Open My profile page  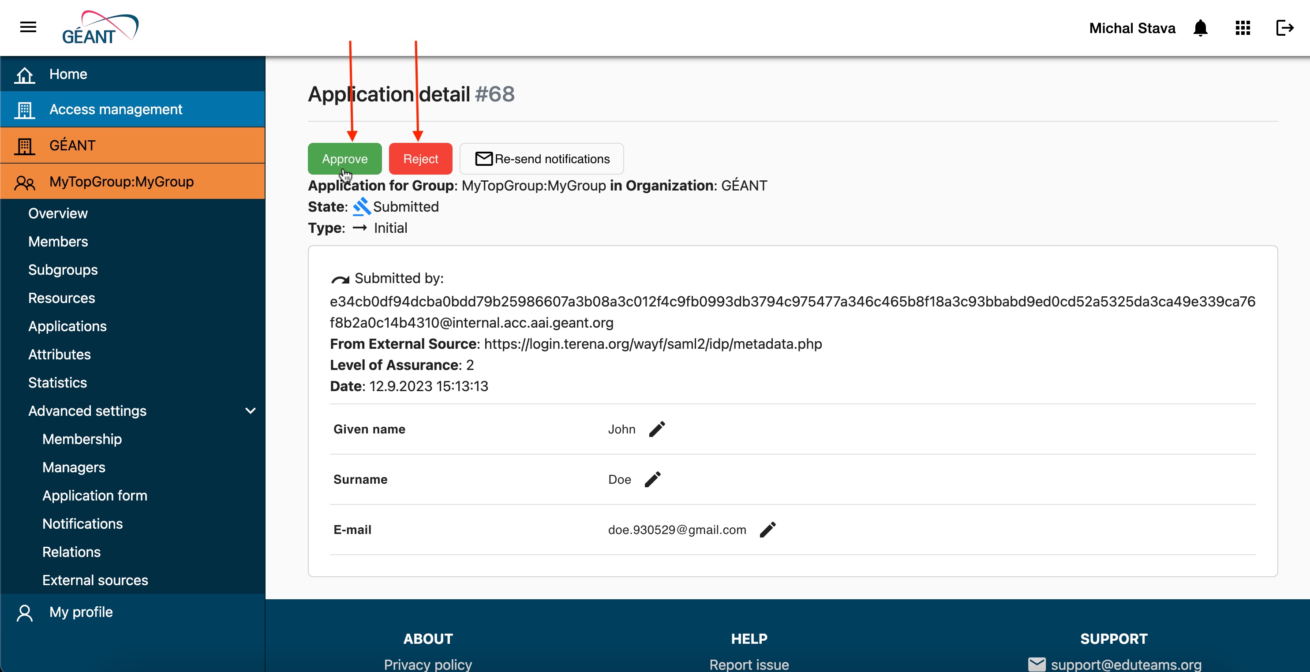(x=132, y=612)
